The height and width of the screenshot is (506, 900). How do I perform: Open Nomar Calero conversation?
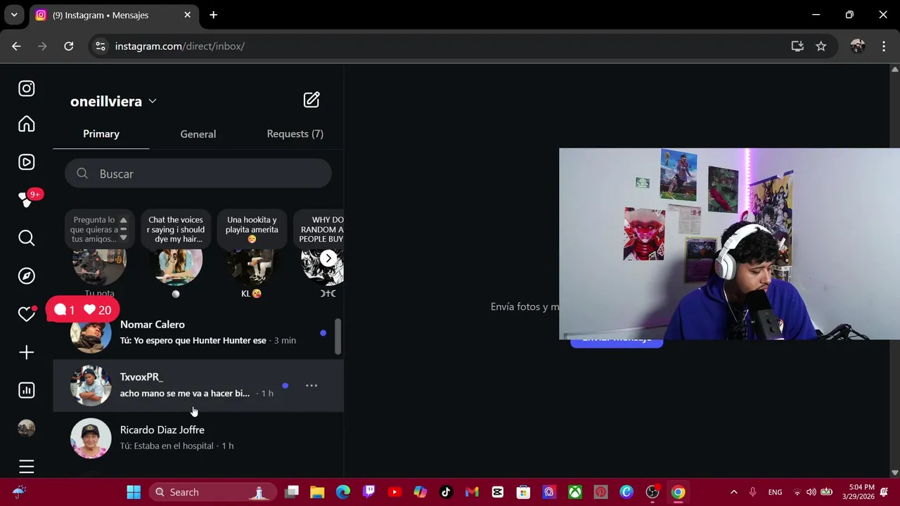[198, 333]
